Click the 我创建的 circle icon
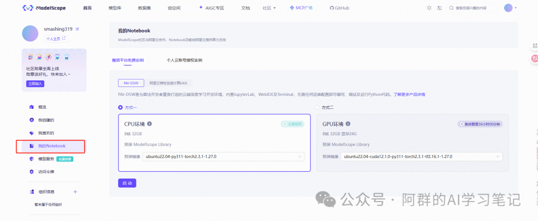Image resolution: width=538 pixels, height=221 pixels. tap(31, 120)
